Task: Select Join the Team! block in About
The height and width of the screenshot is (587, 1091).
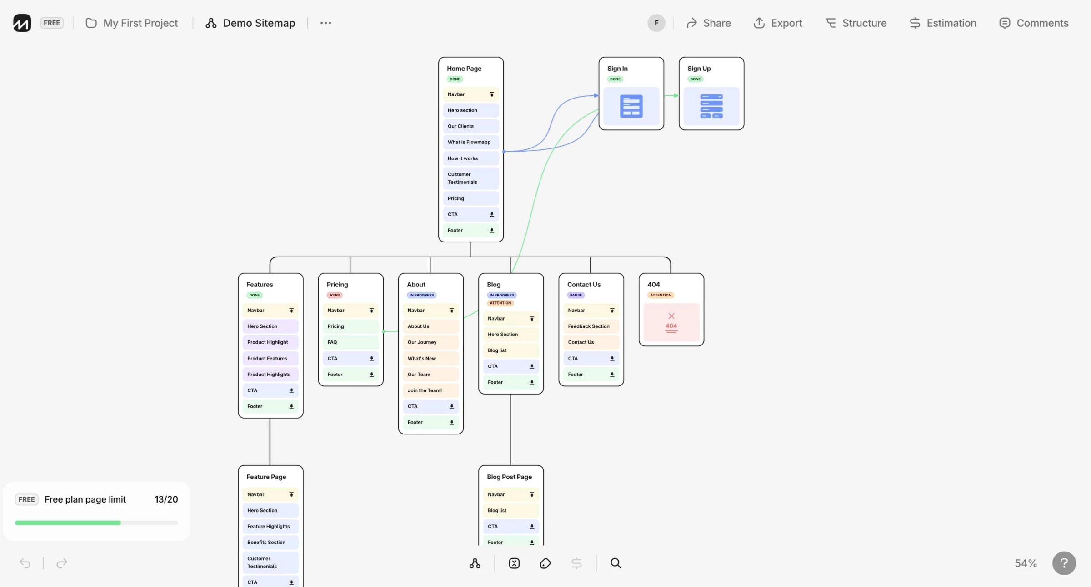Action: [430, 390]
